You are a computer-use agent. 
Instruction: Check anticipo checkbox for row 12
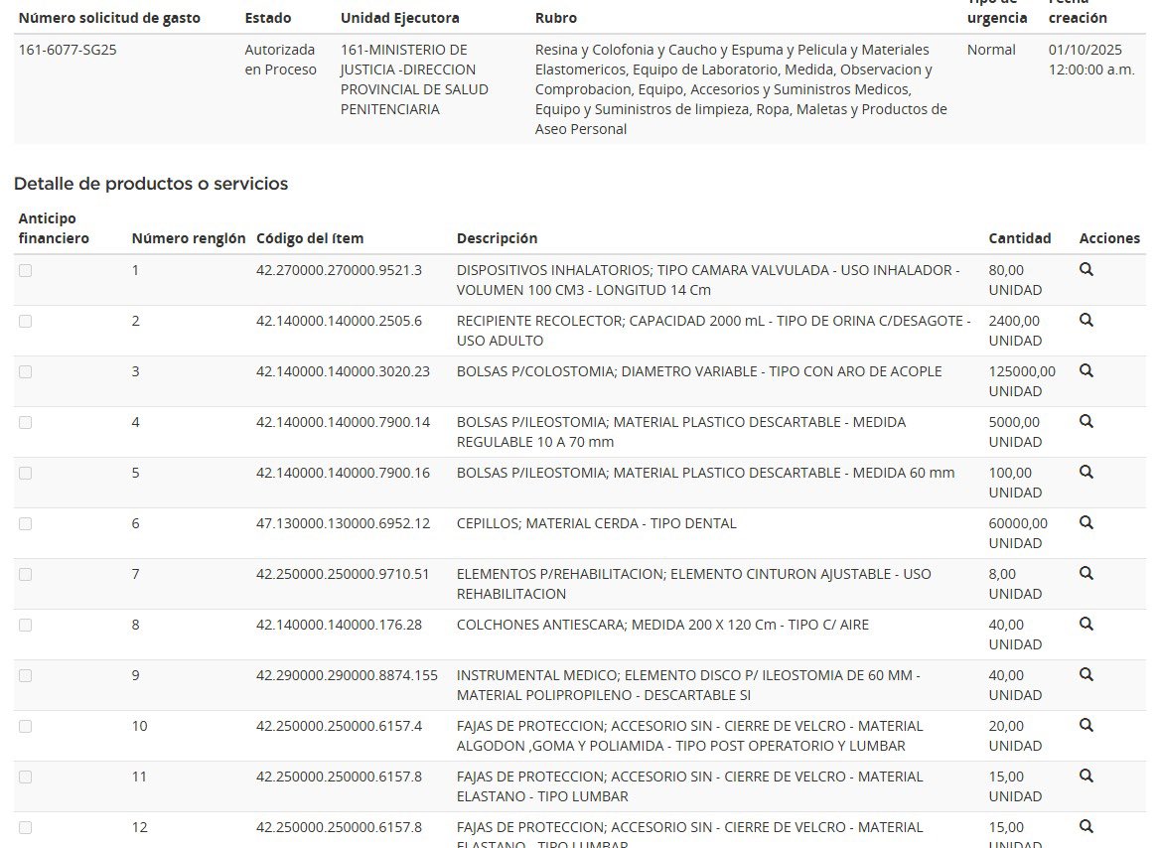(x=25, y=828)
